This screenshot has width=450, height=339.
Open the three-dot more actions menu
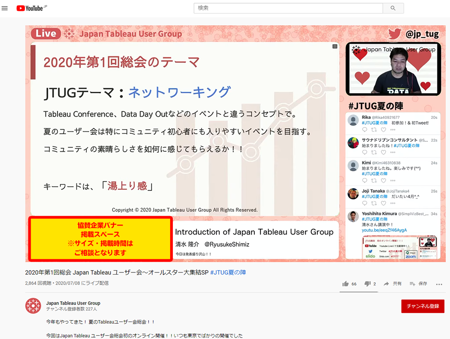(x=439, y=285)
